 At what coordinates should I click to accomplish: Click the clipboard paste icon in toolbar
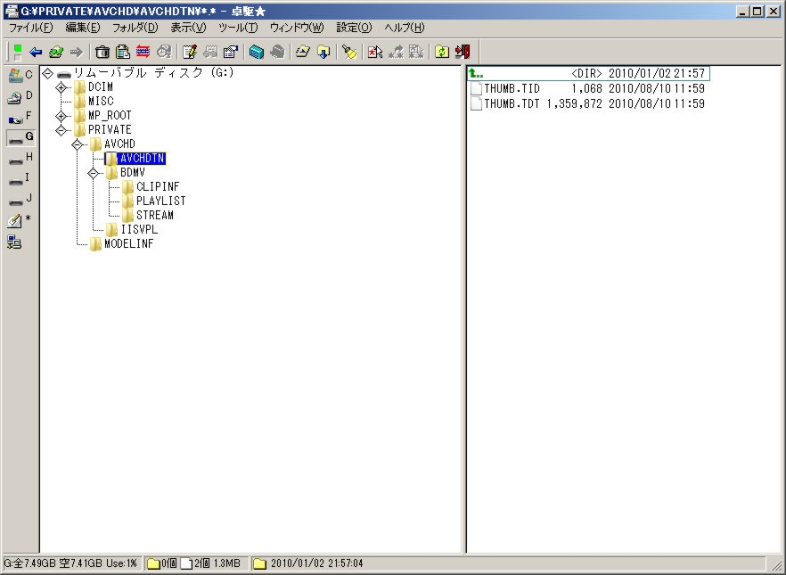[x=123, y=52]
